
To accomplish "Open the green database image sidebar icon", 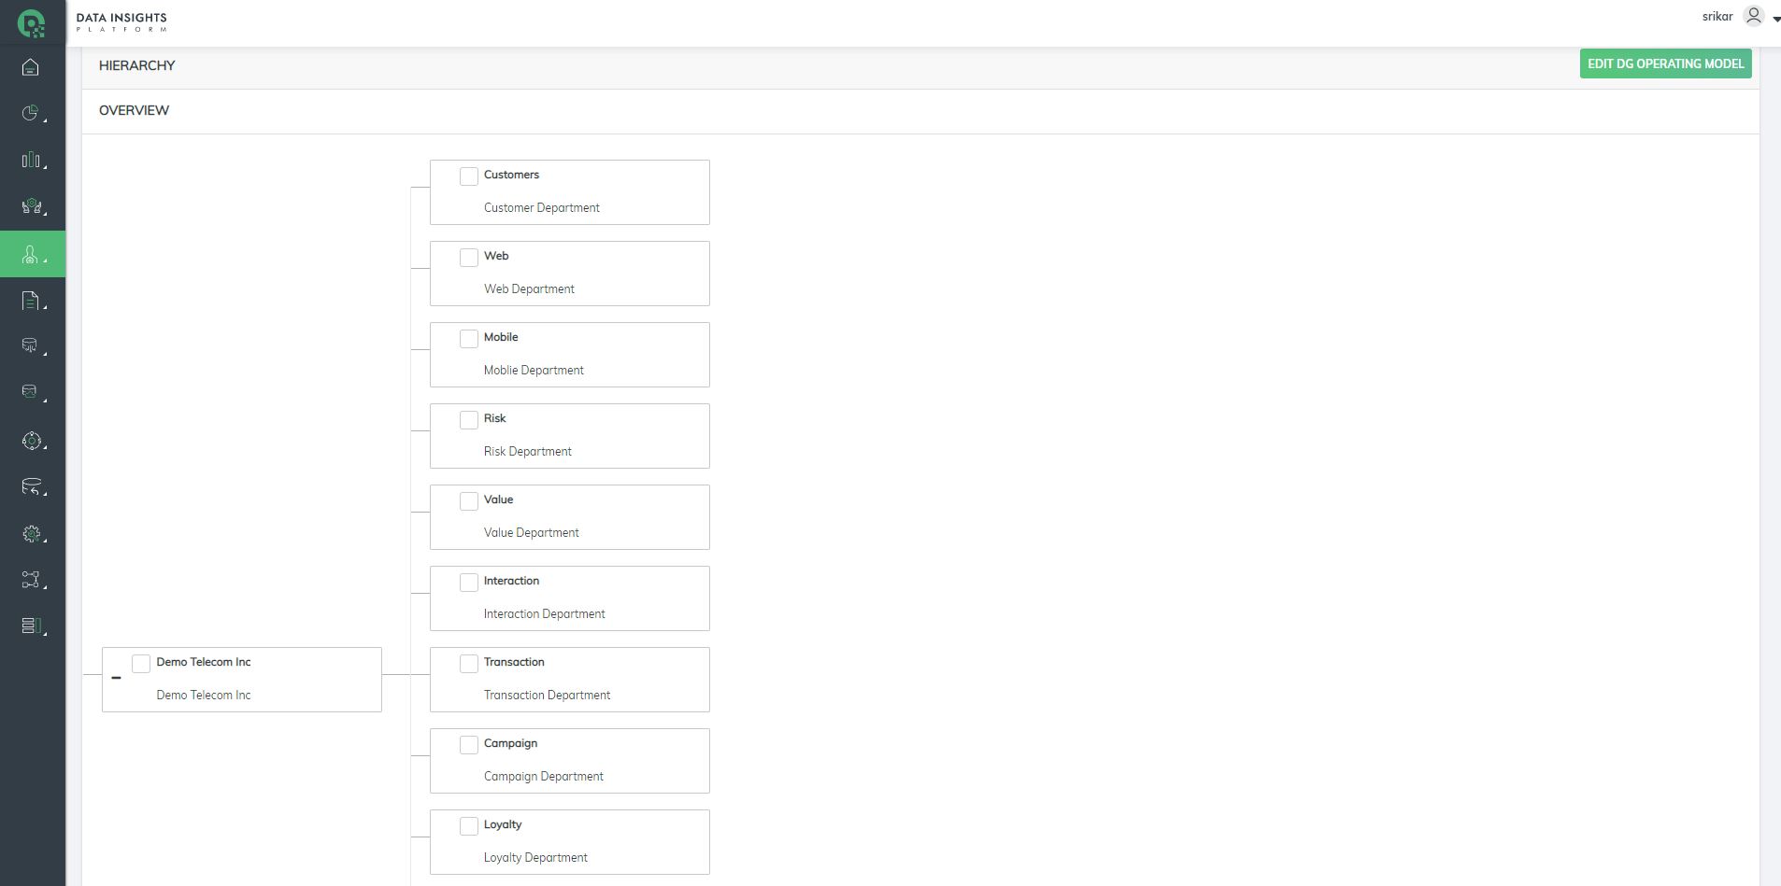I will coord(31,392).
